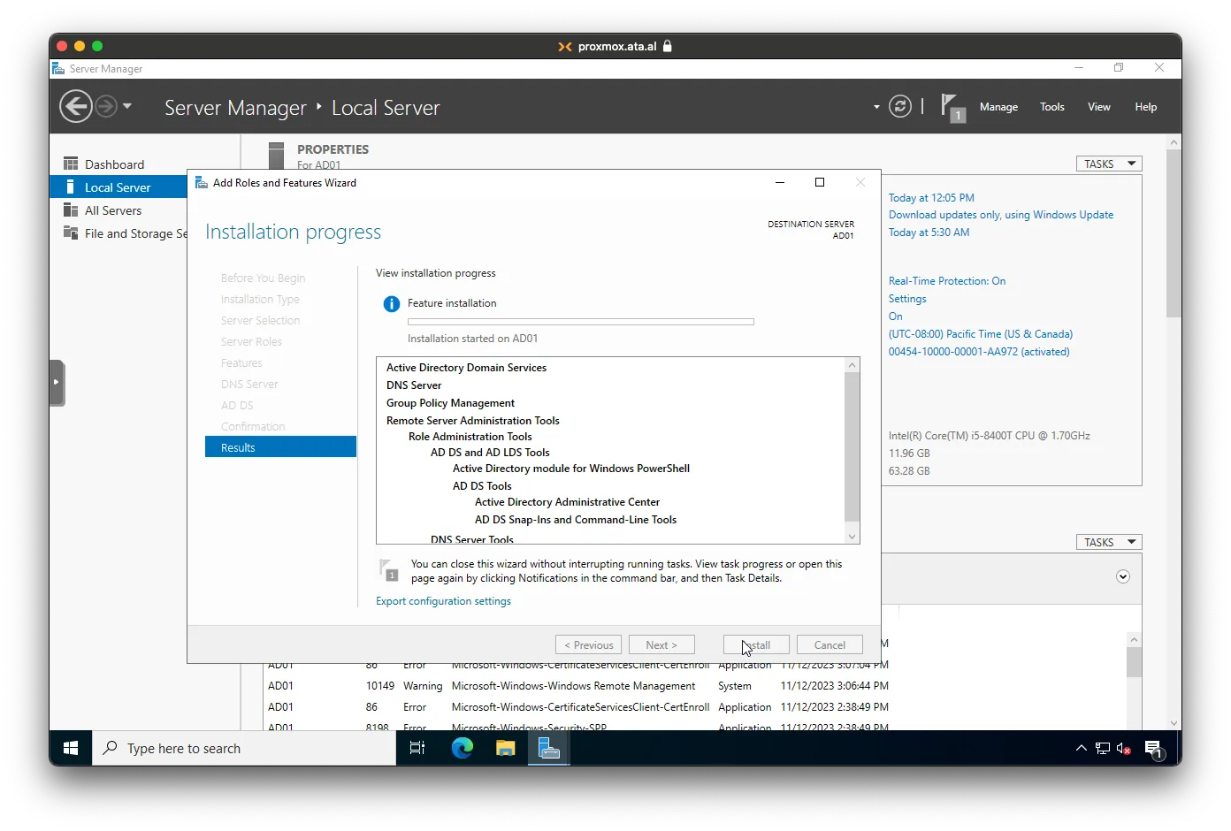Open the Notifications flag in the command bar
This screenshot has width=1231, height=831.
(952, 108)
